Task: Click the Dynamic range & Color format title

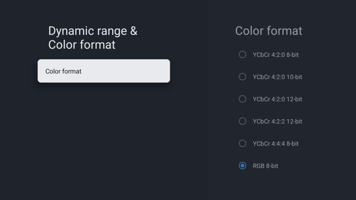Action: click(93, 37)
